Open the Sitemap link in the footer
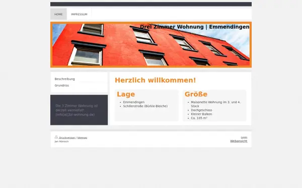 pos(82,138)
